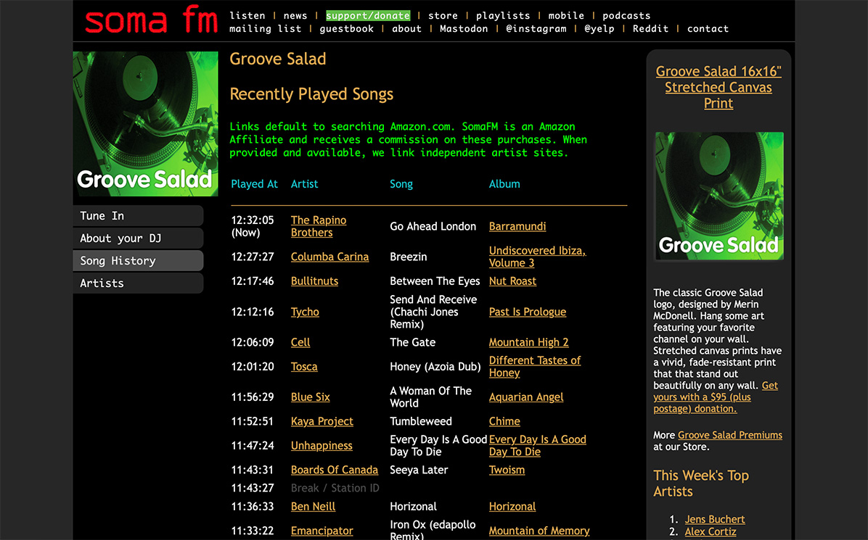Screen dimensions: 868x540
Task: Click the Album column header
Action: point(504,184)
